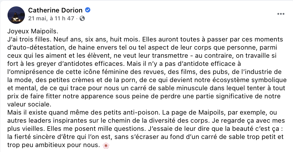Viewport: 293px width, 152px height.
Task: Click the words 'J'ai trois filles.'
Action: (x=30, y=39)
